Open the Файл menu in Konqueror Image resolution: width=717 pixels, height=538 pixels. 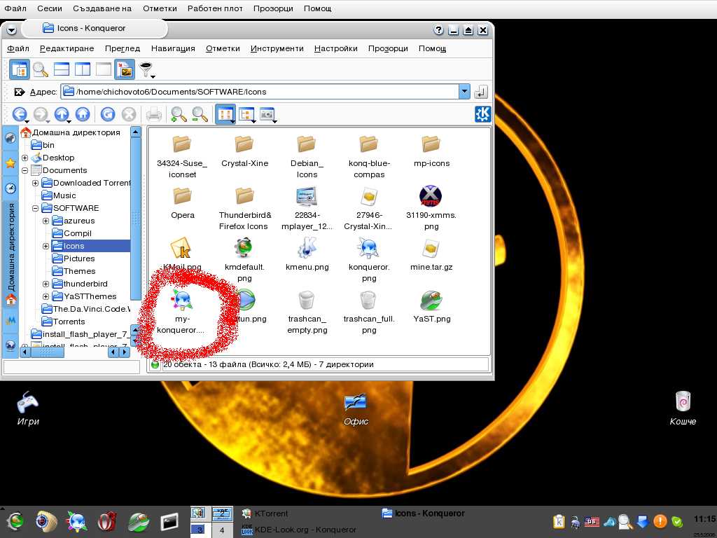(18, 48)
